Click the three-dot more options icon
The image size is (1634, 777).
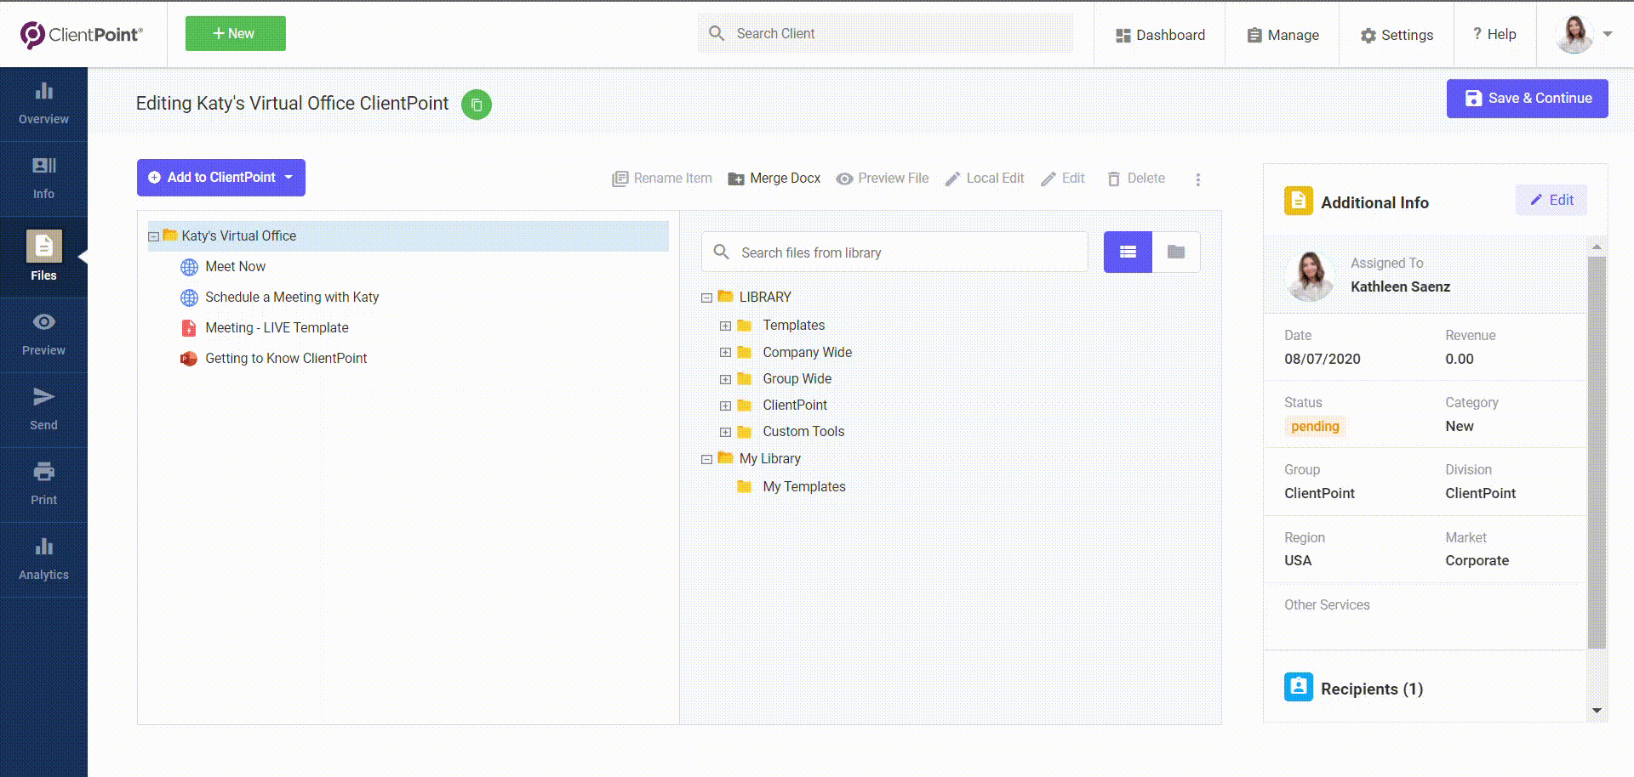(1197, 179)
